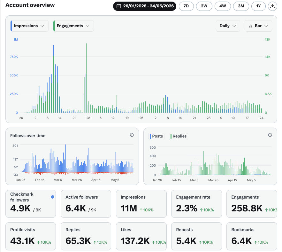
Task: Click the Active followers card
Action: coord(86,204)
